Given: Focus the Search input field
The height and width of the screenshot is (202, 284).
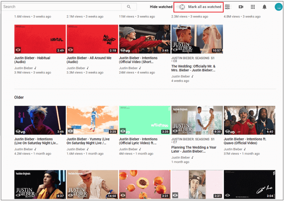Looking at the screenshot, I should (x=62, y=7).
